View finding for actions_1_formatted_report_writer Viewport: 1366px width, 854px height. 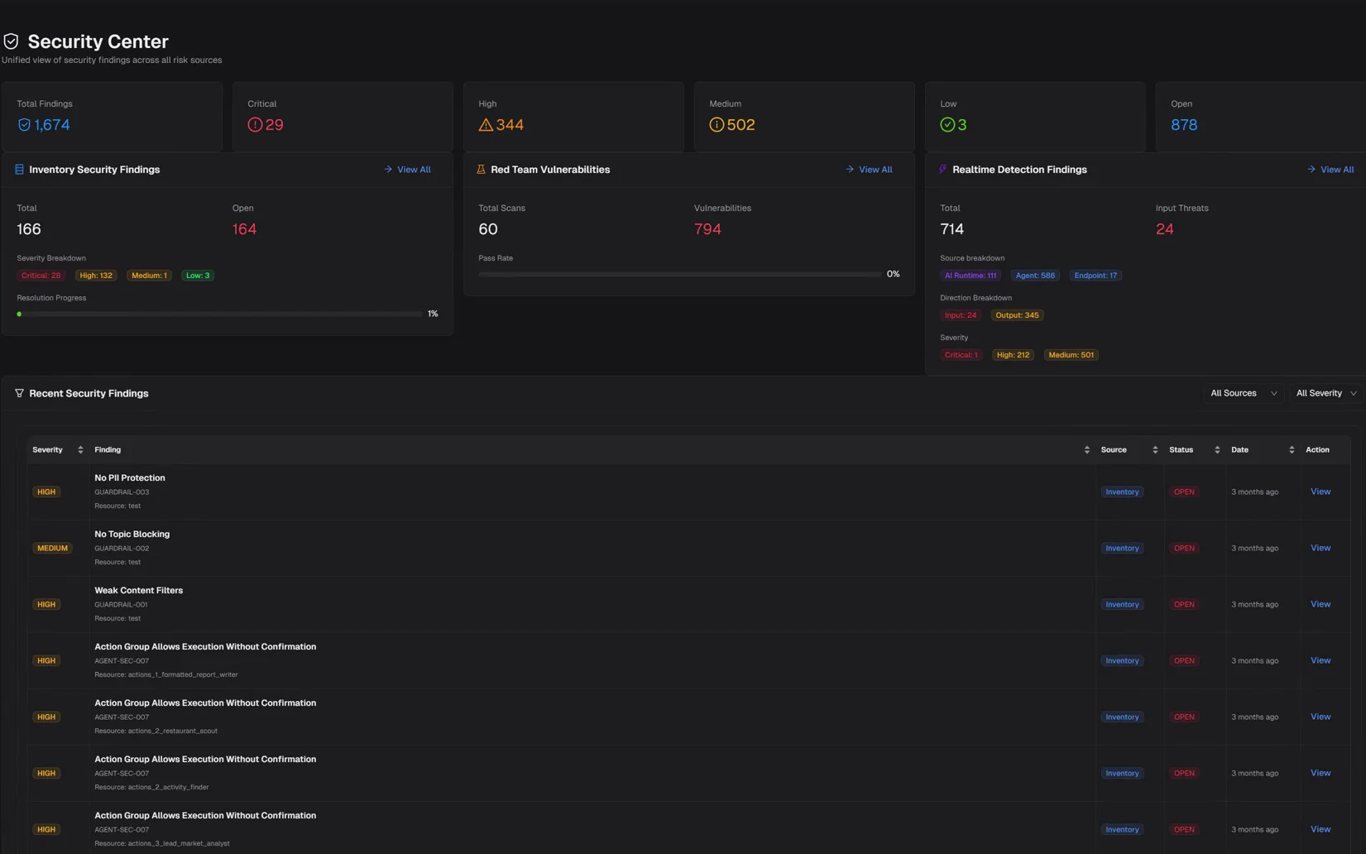[x=1320, y=660]
